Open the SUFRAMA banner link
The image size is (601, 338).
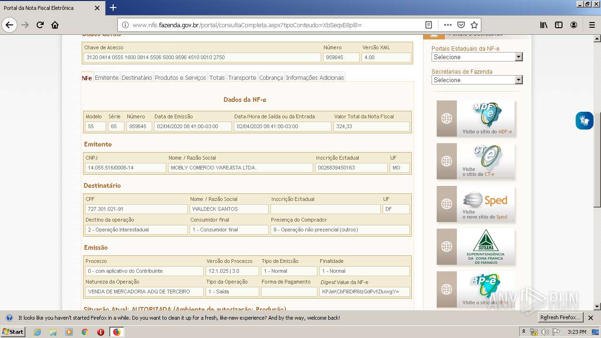click(476, 246)
